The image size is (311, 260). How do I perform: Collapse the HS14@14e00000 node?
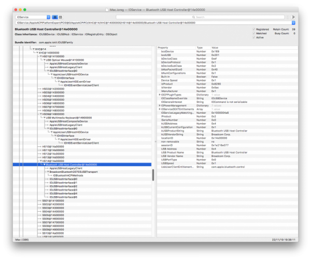(x=41, y=161)
